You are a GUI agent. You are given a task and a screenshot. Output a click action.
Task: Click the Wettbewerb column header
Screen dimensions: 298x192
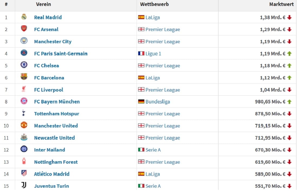154,4
